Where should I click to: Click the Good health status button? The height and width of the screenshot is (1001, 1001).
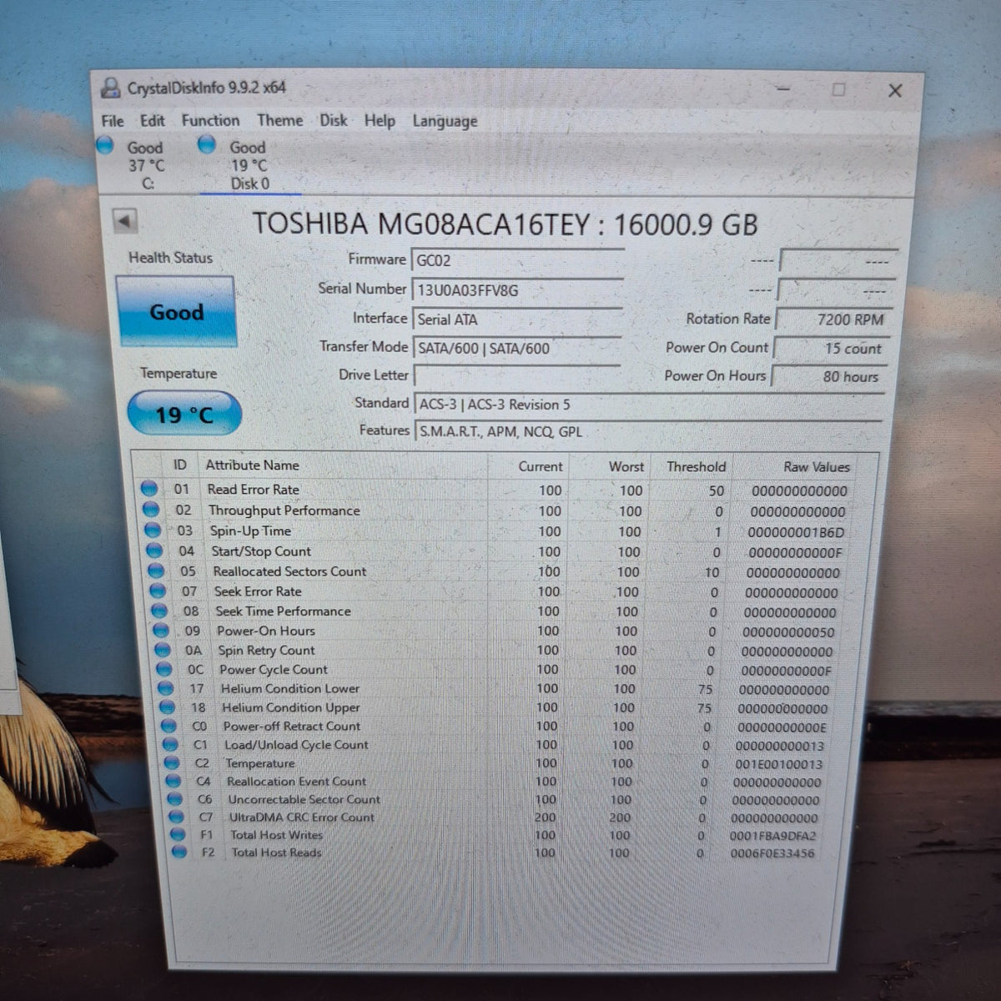[176, 312]
